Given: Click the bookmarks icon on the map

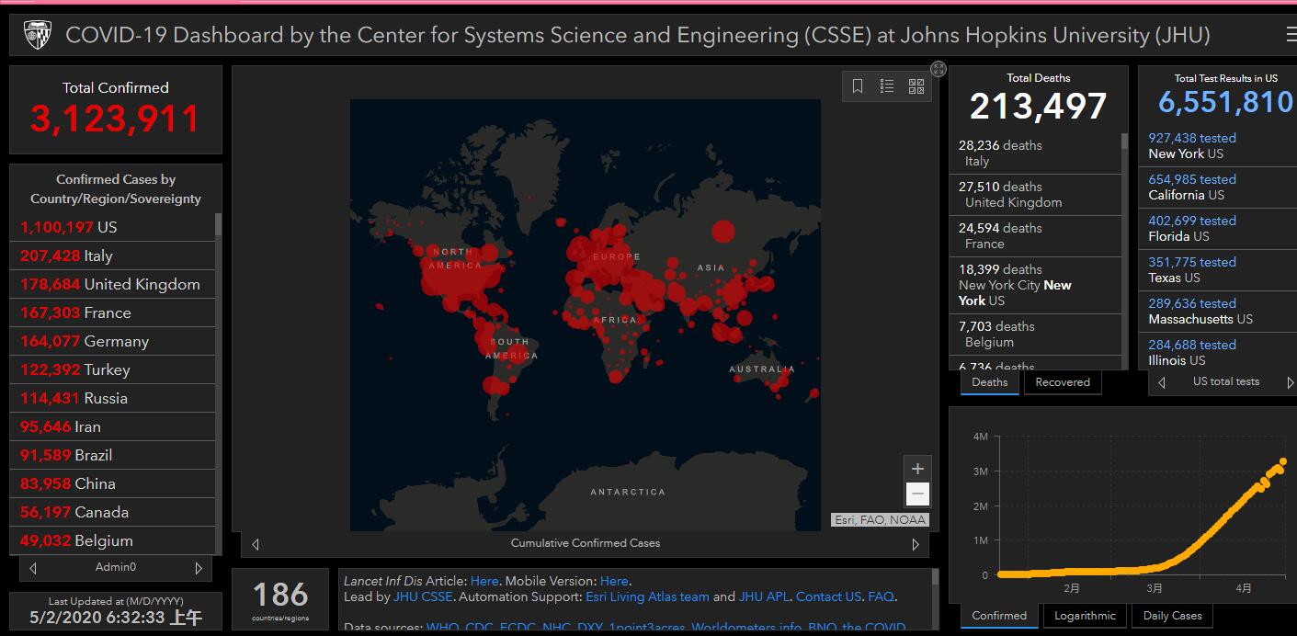Looking at the screenshot, I should coord(858,86).
